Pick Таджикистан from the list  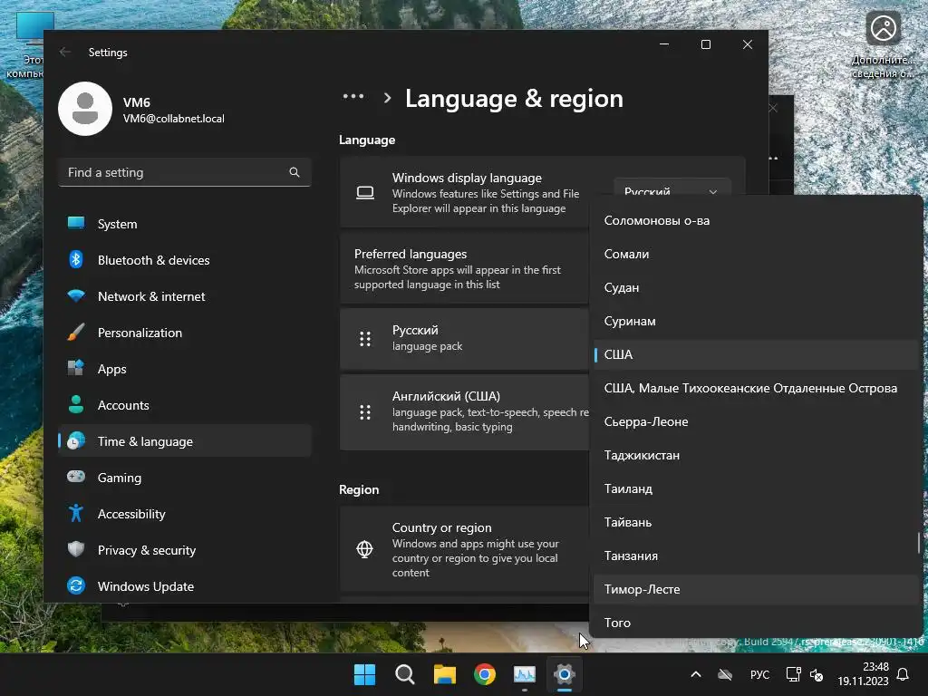tap(756, 455)
